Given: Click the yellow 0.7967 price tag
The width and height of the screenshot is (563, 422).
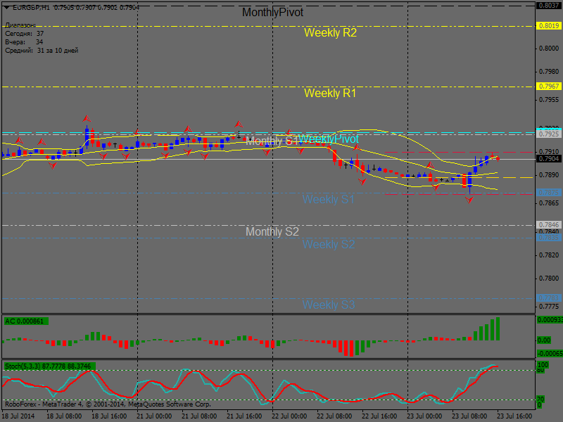Looking at the screenshot, I should pyautogui.click(x=548, y=86).
